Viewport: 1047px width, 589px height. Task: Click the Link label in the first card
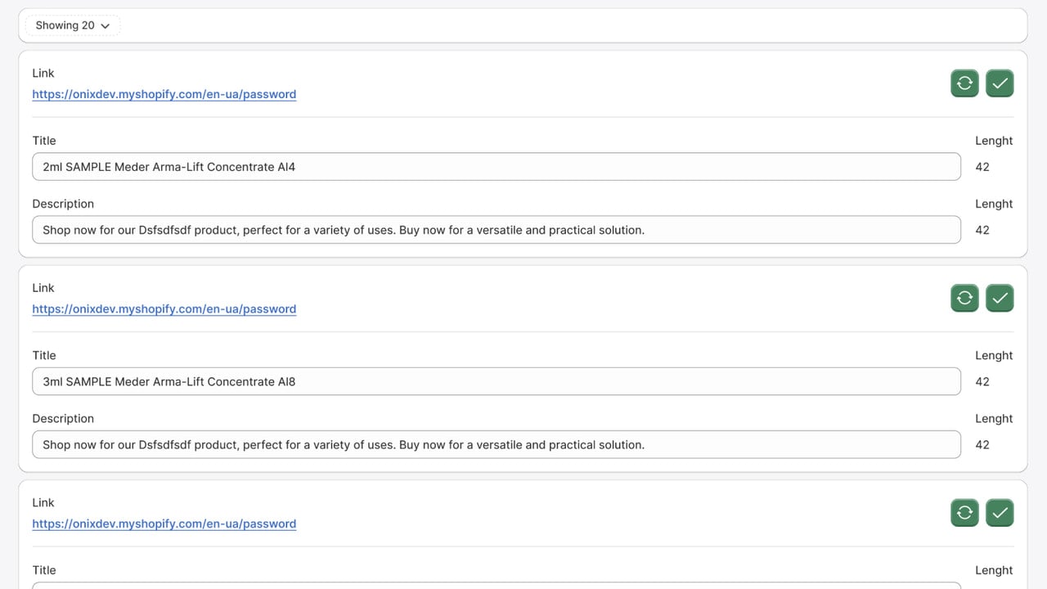pyautogui.click(x=43, y=73)
